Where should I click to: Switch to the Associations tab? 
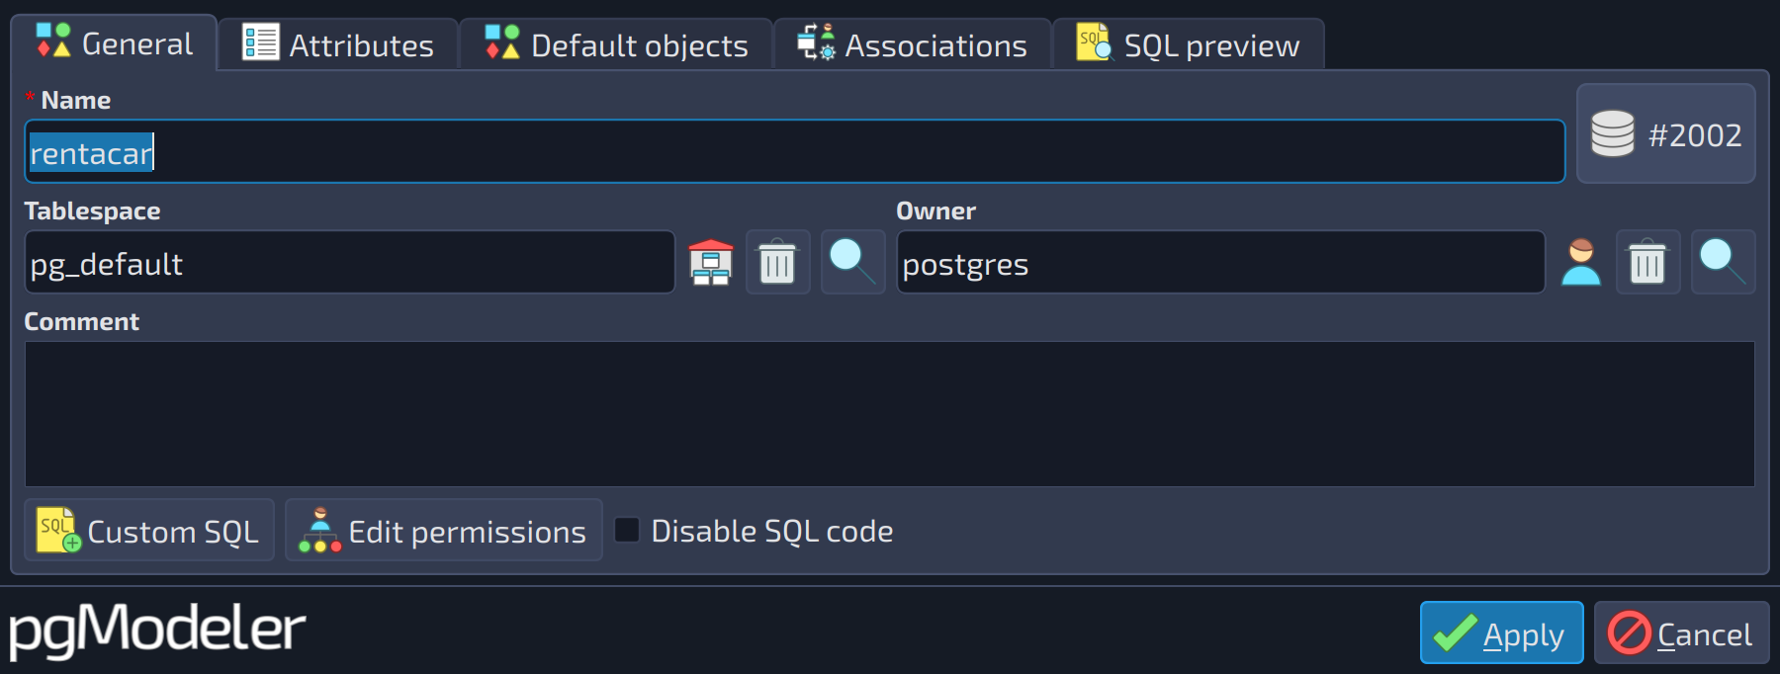(912, 45)
